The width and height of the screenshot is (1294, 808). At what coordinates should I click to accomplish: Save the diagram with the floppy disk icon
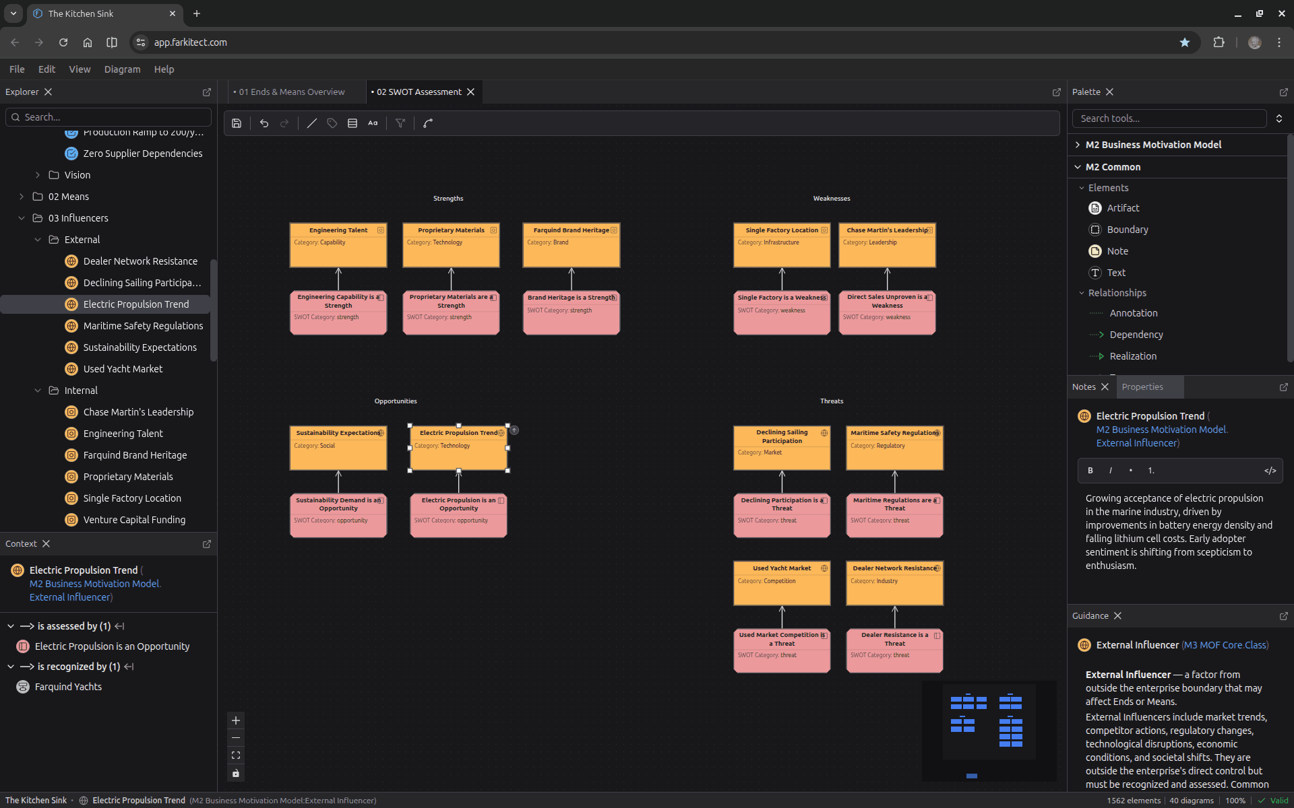click(237, 123)
